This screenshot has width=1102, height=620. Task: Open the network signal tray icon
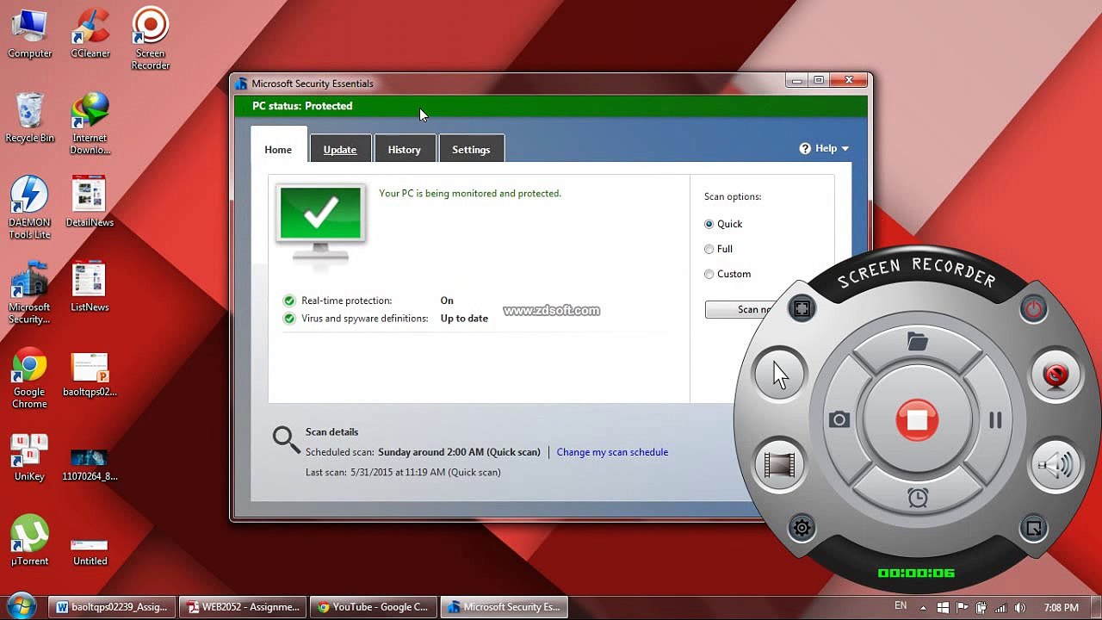pyautogui.click(x=1001, y=607)
